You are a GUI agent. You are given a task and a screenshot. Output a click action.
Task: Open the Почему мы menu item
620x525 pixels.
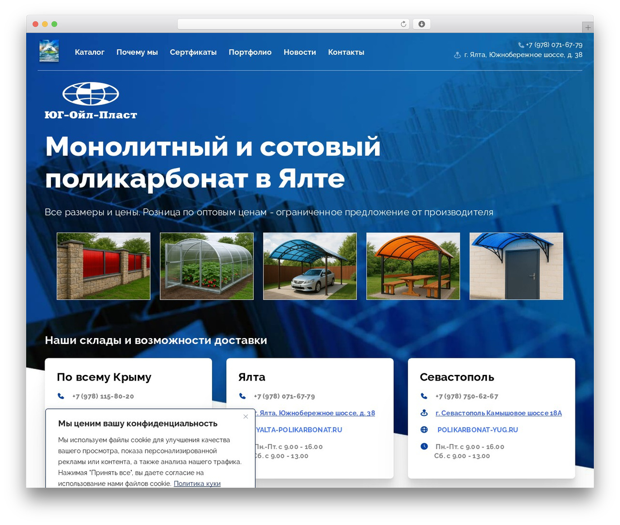137,52
